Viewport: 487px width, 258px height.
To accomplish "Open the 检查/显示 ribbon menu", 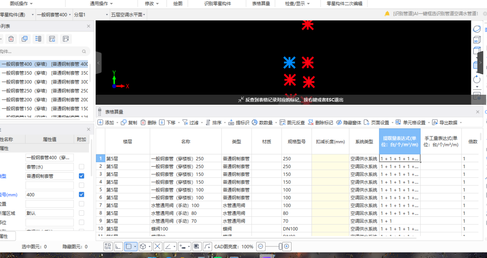I will [297, 4].
